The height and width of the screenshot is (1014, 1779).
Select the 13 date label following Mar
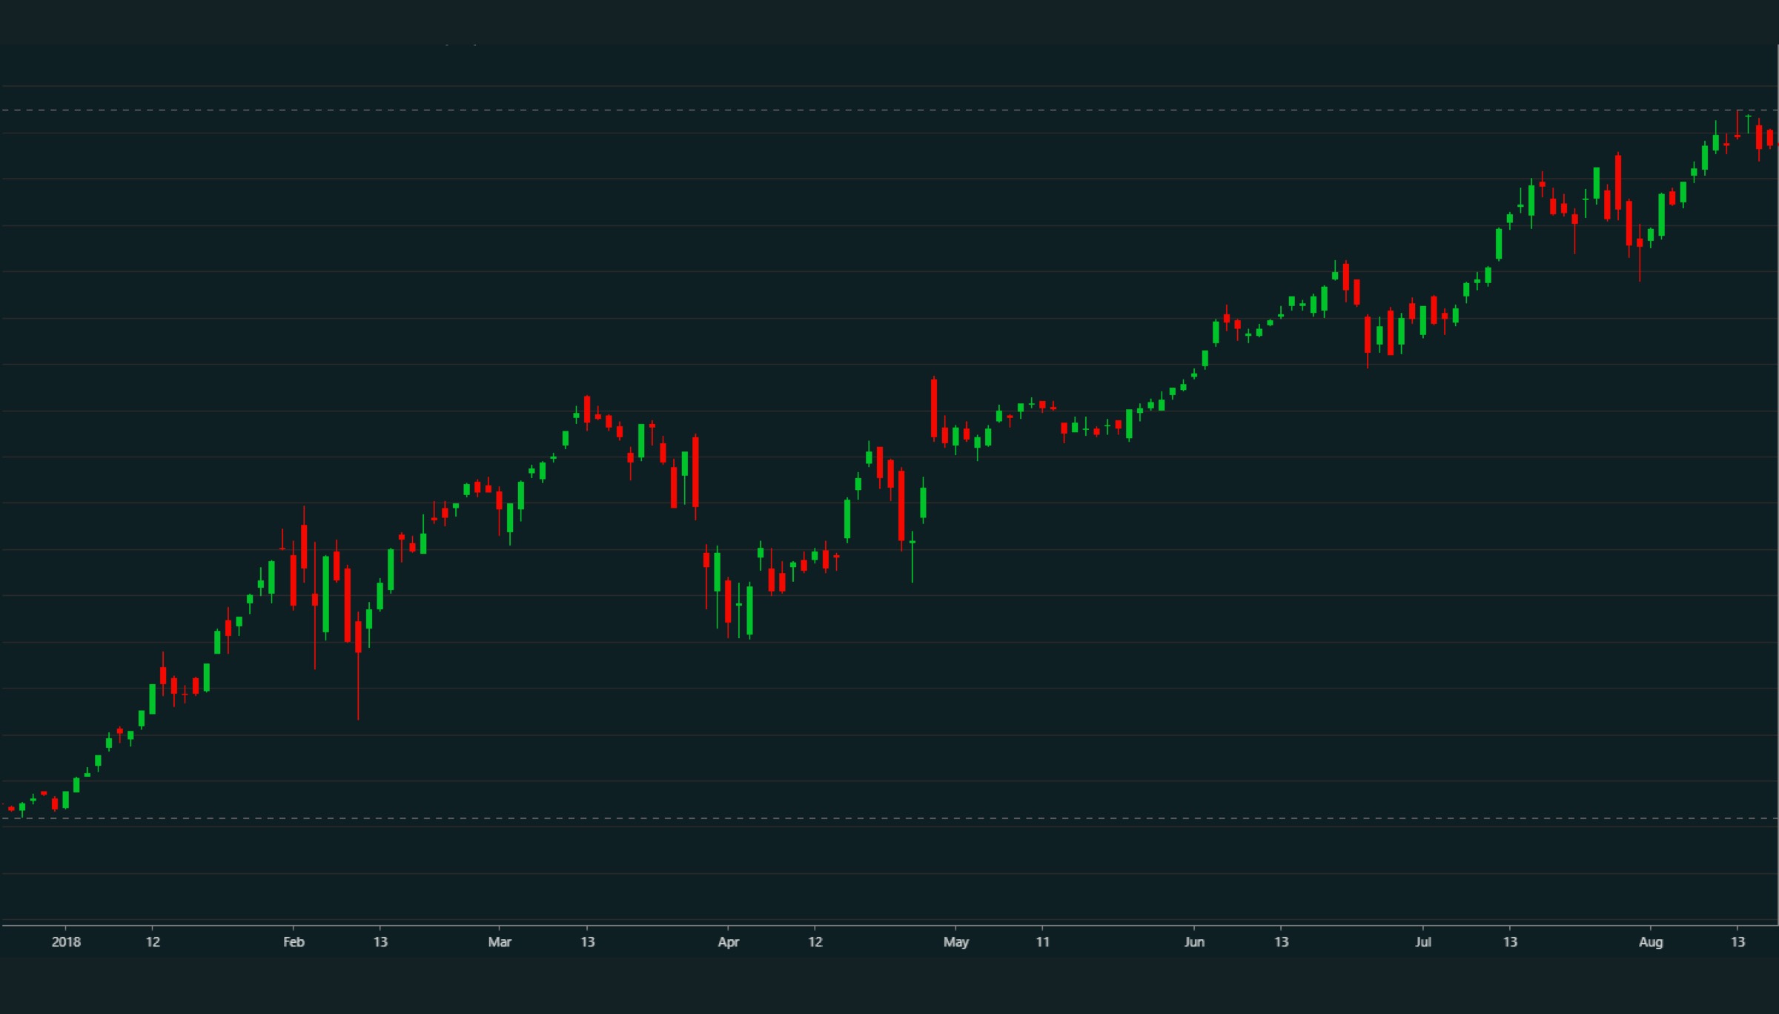(588, 942)
